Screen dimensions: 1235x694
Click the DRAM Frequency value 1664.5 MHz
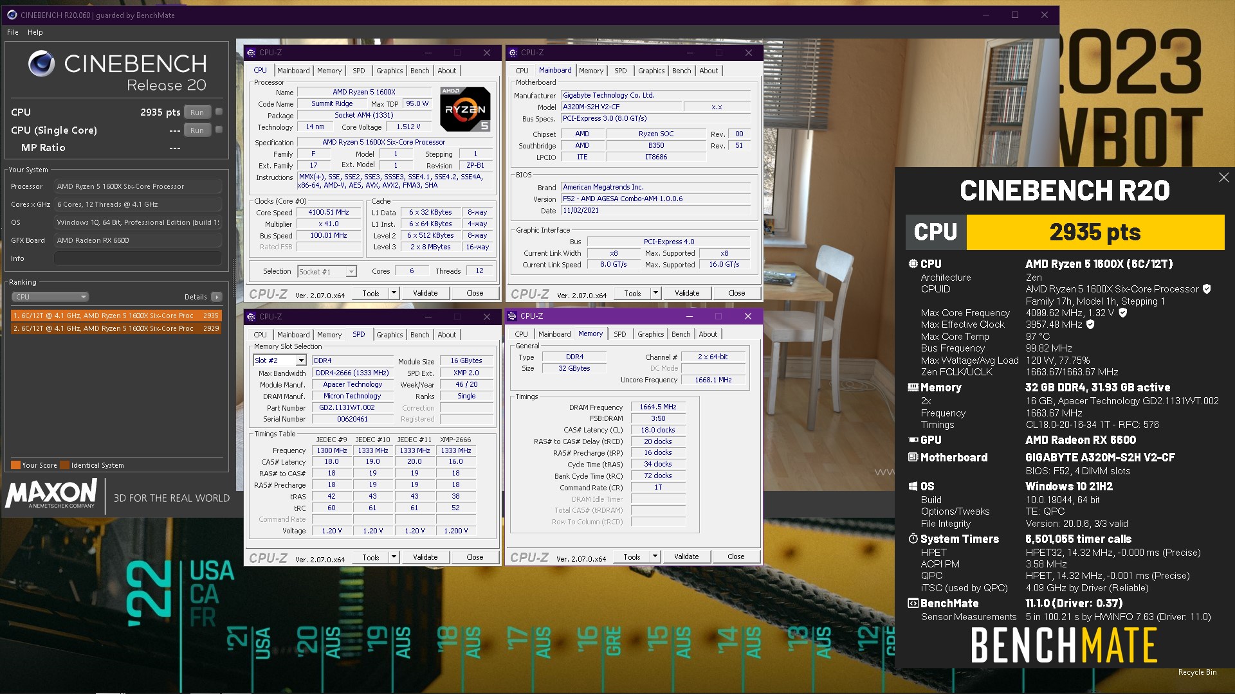click(658, 407)
